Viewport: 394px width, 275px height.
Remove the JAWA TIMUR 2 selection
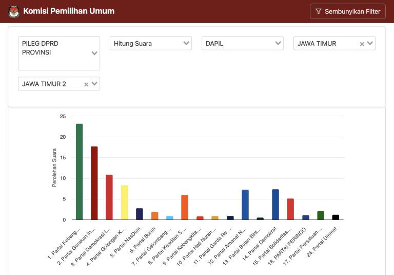point(86,84)
